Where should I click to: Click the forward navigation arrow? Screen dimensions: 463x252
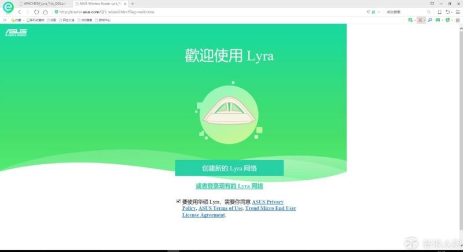click(27, 12)
